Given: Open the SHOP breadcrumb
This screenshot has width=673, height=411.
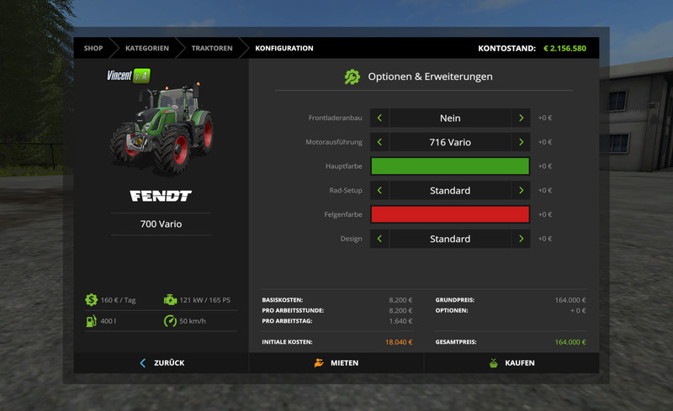Looking at the screenshot, I should click(93, 48).
